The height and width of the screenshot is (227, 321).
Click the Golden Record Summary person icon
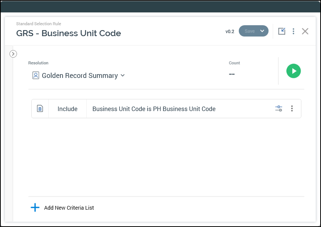click(36, 76)
